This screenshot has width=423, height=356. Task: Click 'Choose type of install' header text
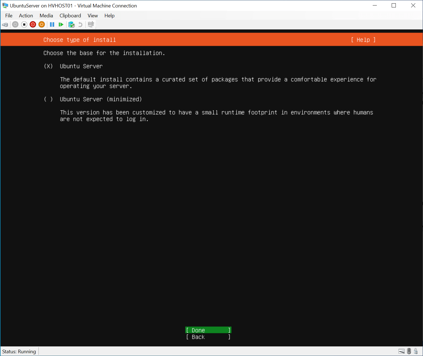(x=80, y=40)
